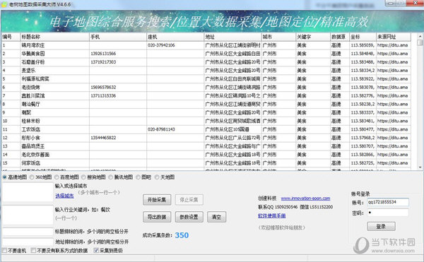Sort by the 手机 column header
This screenshot has width=424, height=262.
[117, 37]
